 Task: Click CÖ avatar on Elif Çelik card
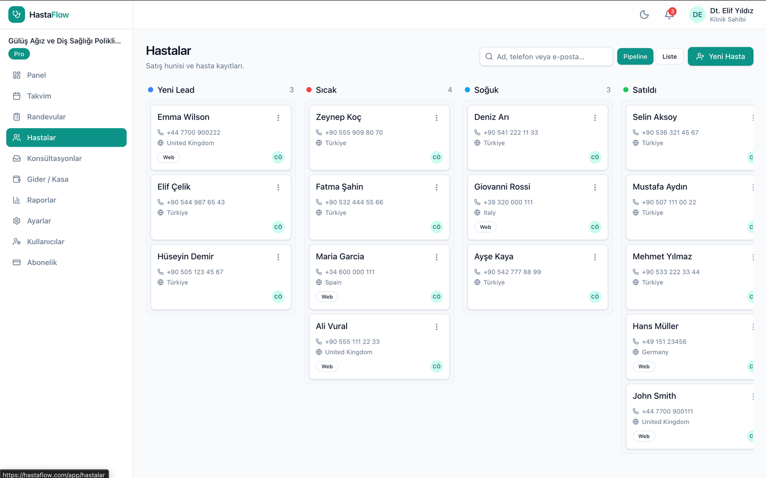pyautogui.click(x=278, y=227)
